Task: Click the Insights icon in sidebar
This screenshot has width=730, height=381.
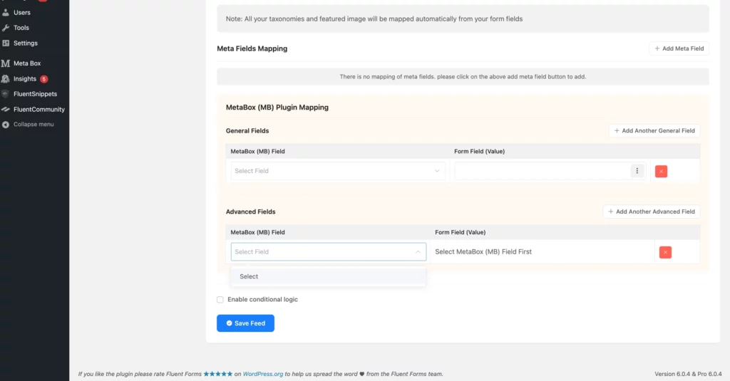Action: [6, 78]
